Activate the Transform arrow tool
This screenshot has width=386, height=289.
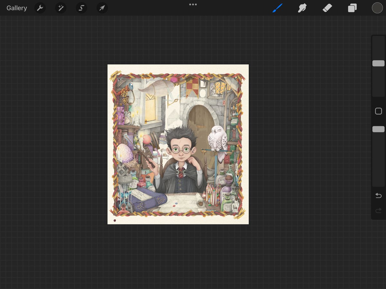[102, 8]
